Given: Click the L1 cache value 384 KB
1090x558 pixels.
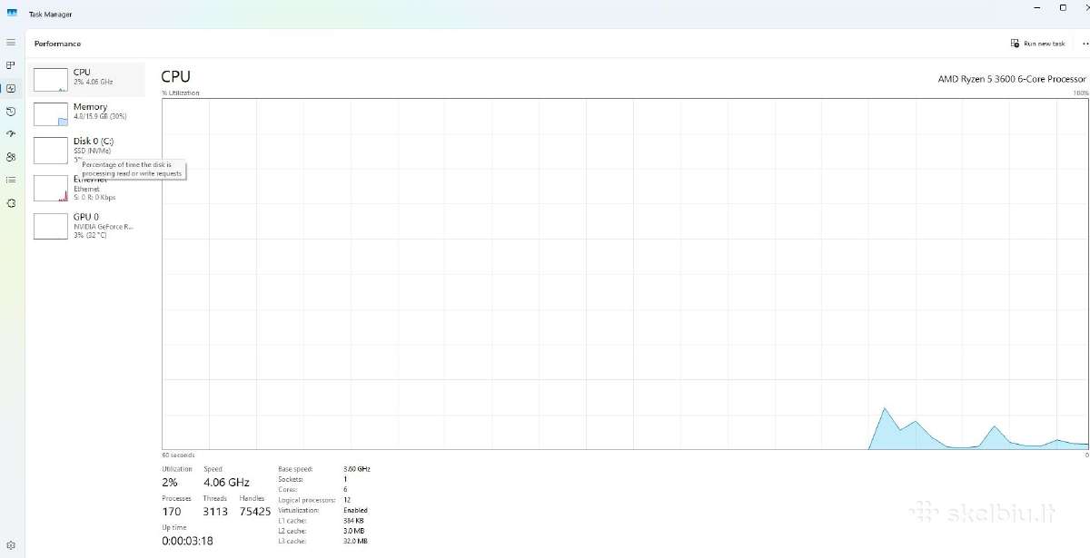Looking at the screenshot, I should (353, 521).
